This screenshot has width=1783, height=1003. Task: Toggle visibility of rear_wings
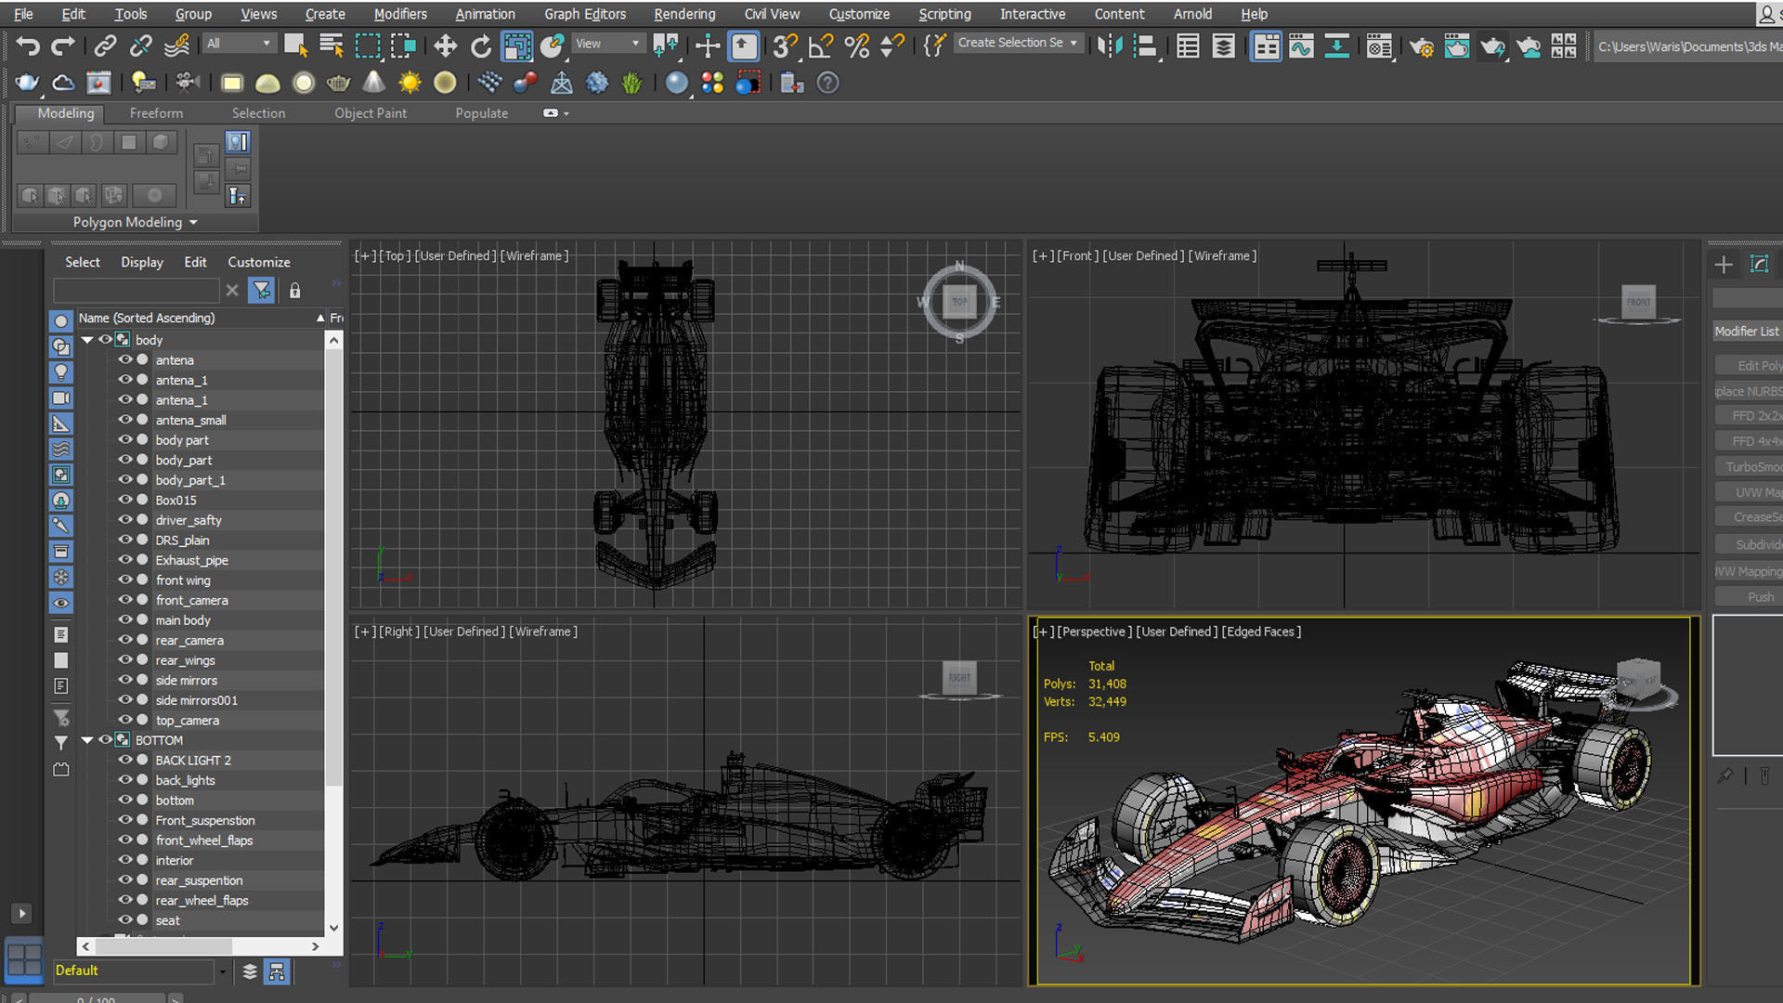[x=124, y=660]
